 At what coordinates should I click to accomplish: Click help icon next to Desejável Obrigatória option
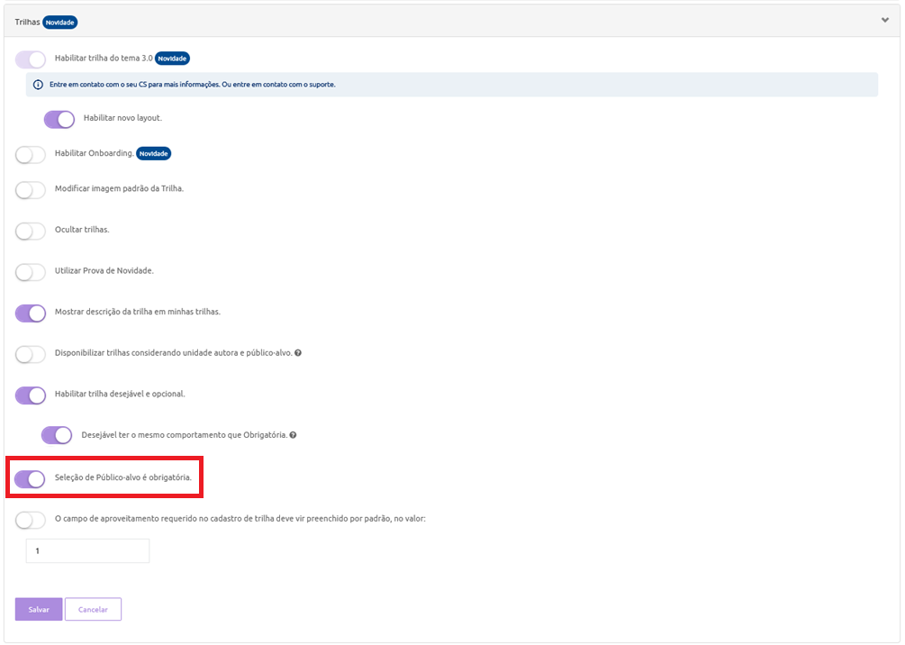[x=293, y=435]
